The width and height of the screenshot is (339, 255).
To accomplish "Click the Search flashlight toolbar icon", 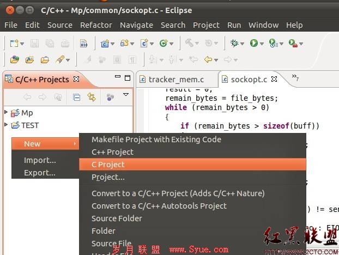I will (x=60, y=59).
